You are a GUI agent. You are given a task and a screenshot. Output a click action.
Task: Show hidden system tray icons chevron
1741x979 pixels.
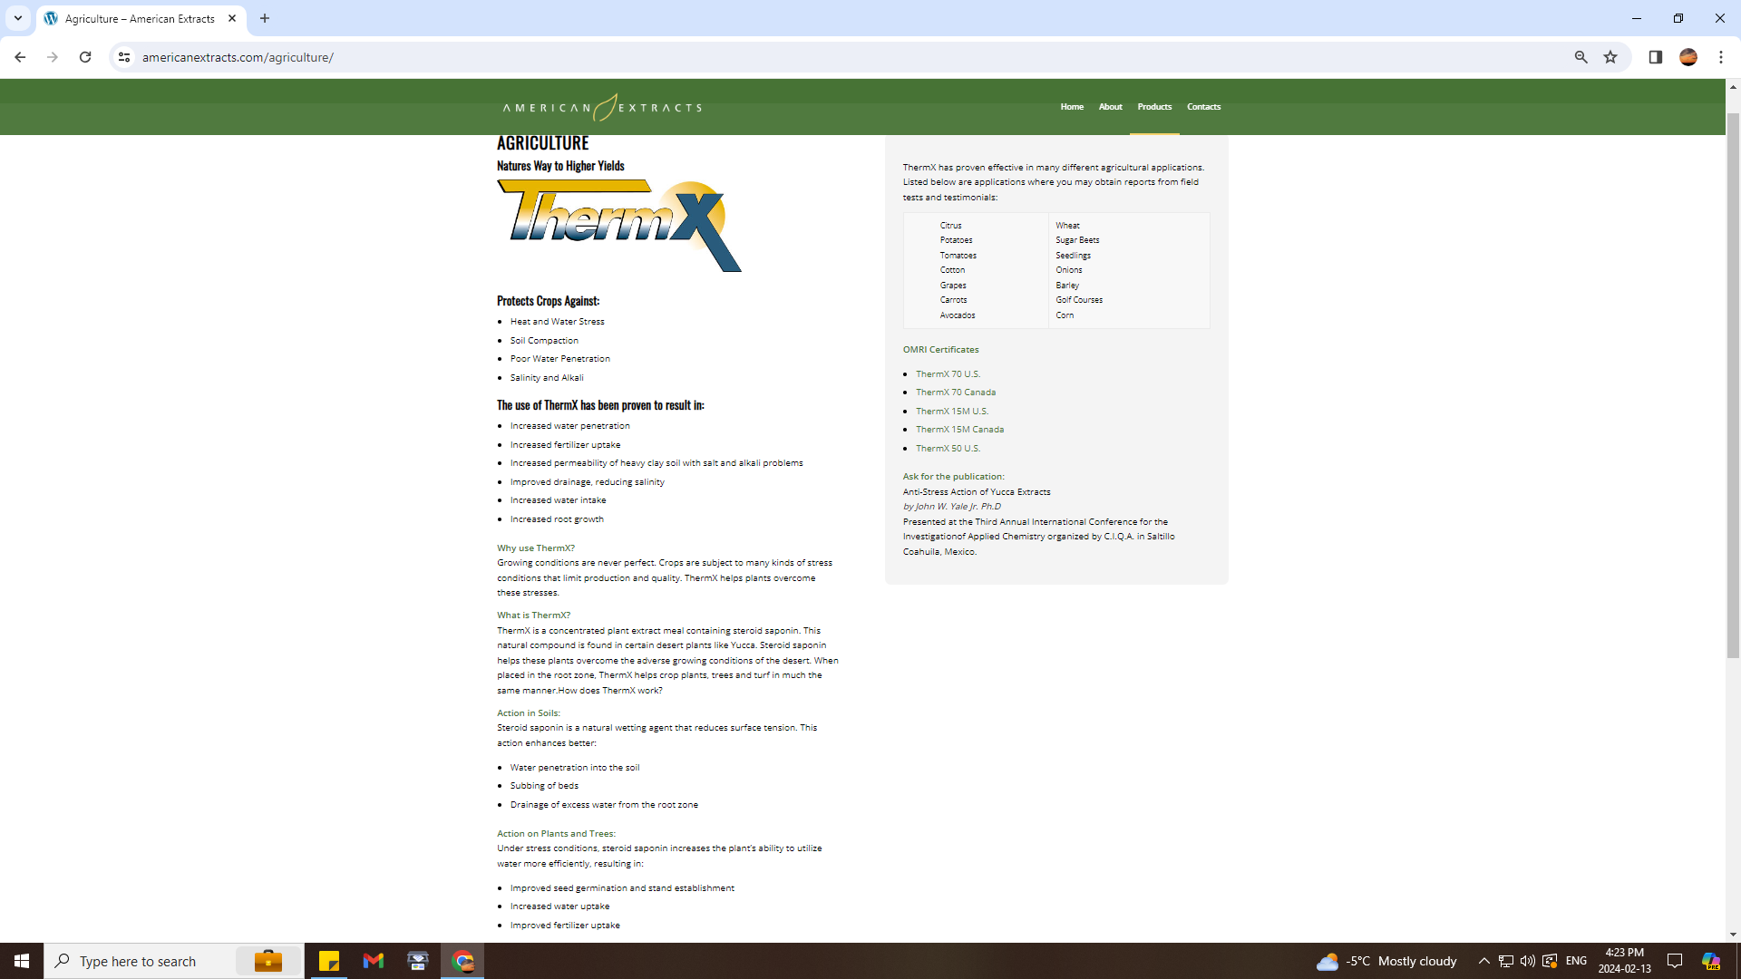tap(1483, 961)
